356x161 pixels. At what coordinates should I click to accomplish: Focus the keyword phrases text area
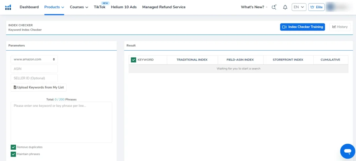pyautogui.click(x=61, y=122)
